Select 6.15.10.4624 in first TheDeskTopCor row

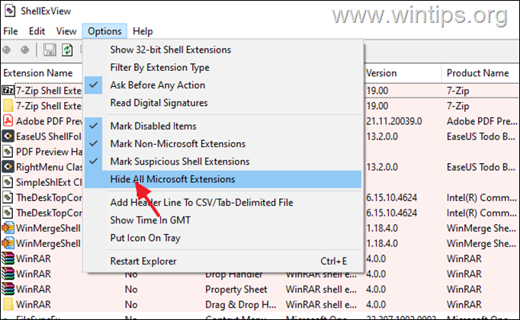(x=391, y=198)
